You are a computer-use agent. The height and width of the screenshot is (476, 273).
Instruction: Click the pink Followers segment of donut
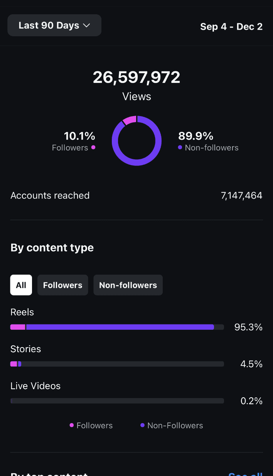tap(130, 120)
